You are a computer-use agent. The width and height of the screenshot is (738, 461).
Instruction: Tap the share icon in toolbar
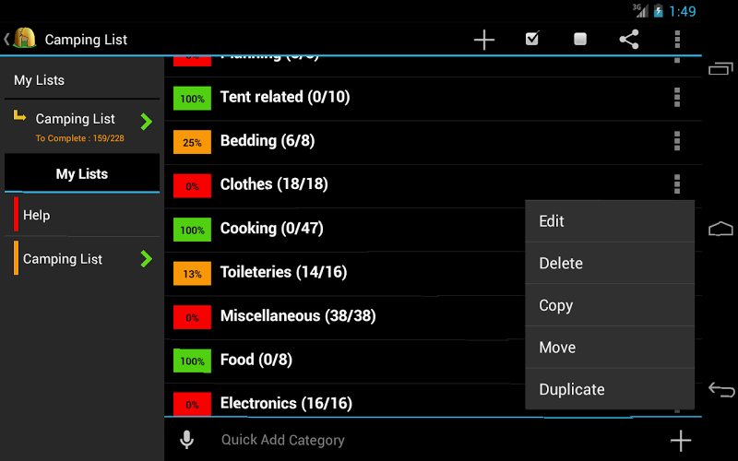pos(629,39)
